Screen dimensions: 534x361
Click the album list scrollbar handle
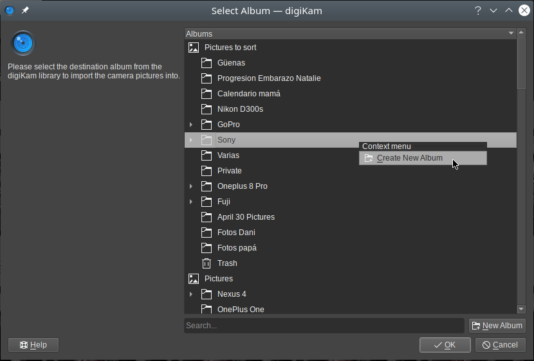tap(521, 63)
